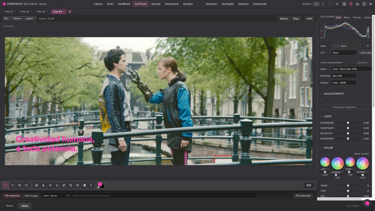Select the text tool
This screenshot has width=375, height=211.
point(91,185)
